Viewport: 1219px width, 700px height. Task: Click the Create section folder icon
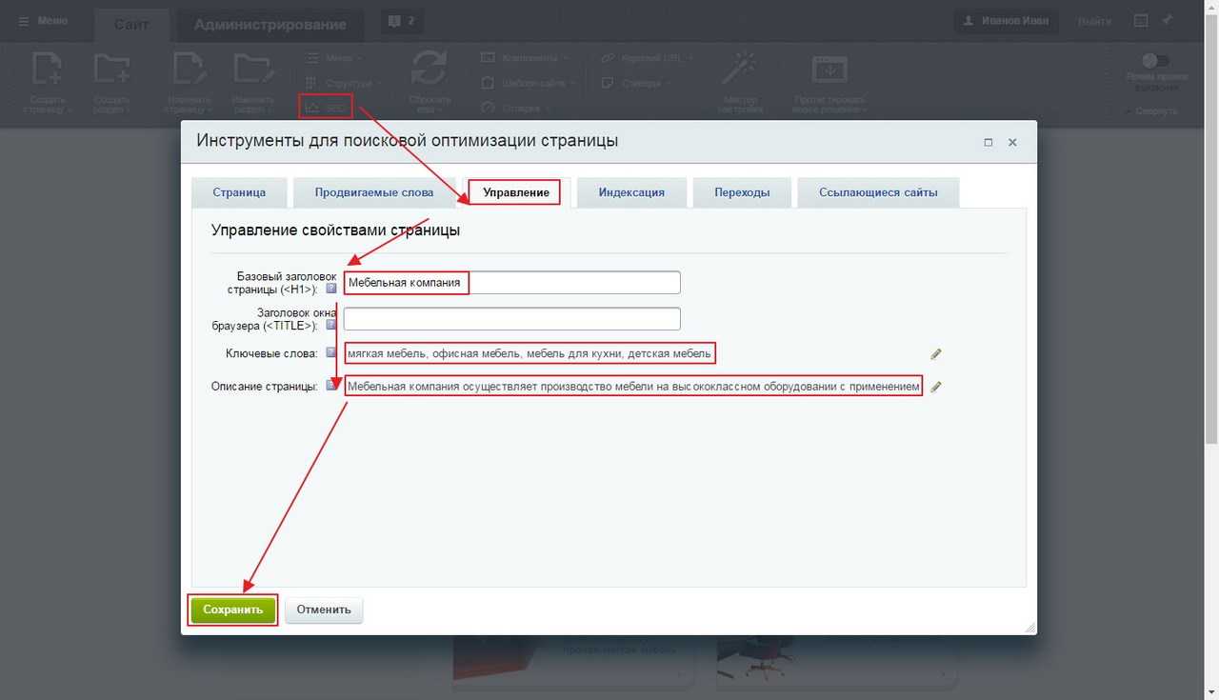click(111, 70)
